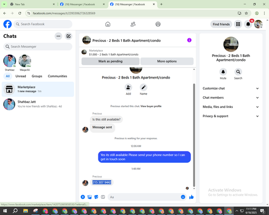Click the 'Is this still available?' message
Screen dimensions: 269x215
107,119
